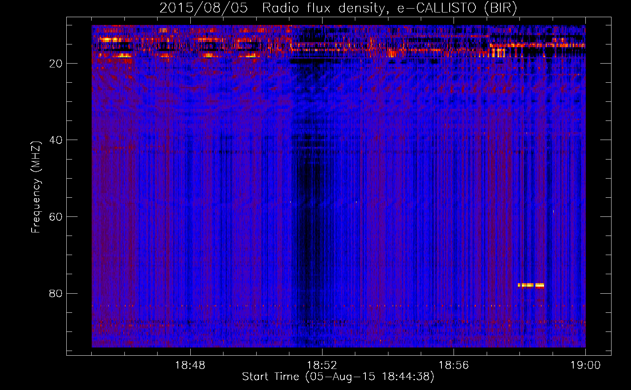Click the 18:52 time tick label
Image resolution: width=631 pixels, height=390 pixels.
tap(322, 365)
